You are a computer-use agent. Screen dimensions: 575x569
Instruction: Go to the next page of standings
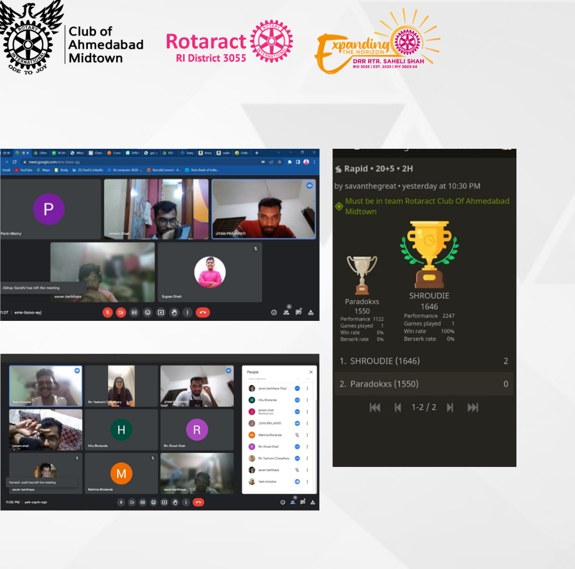[x=450, y=407]
